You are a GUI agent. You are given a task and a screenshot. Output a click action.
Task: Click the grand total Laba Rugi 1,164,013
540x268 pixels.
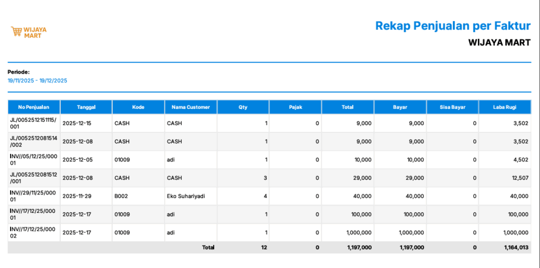tap(516, 248)
